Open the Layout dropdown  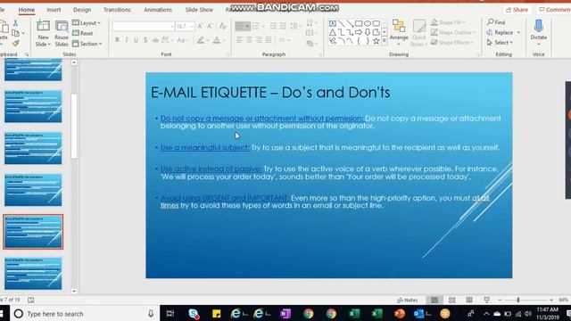86,23
